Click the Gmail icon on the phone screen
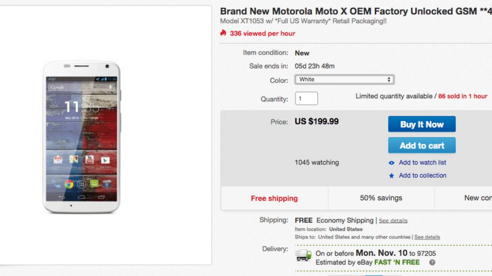 pos(58,159)
